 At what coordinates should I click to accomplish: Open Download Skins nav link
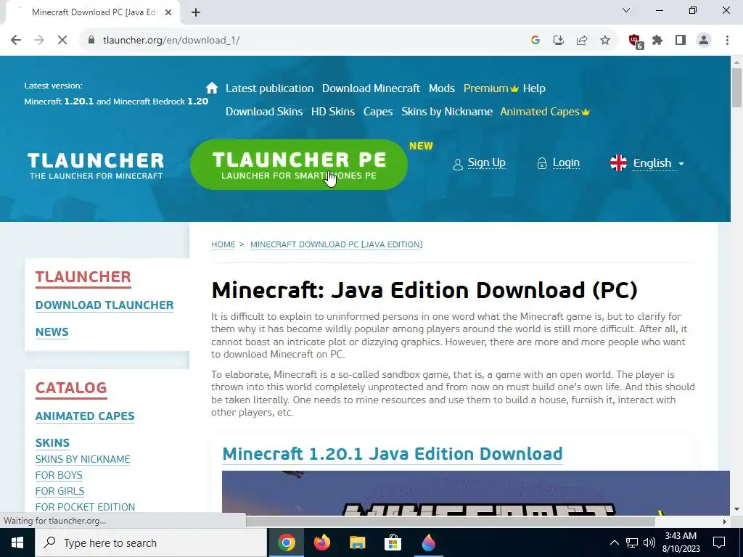(264, 112)
